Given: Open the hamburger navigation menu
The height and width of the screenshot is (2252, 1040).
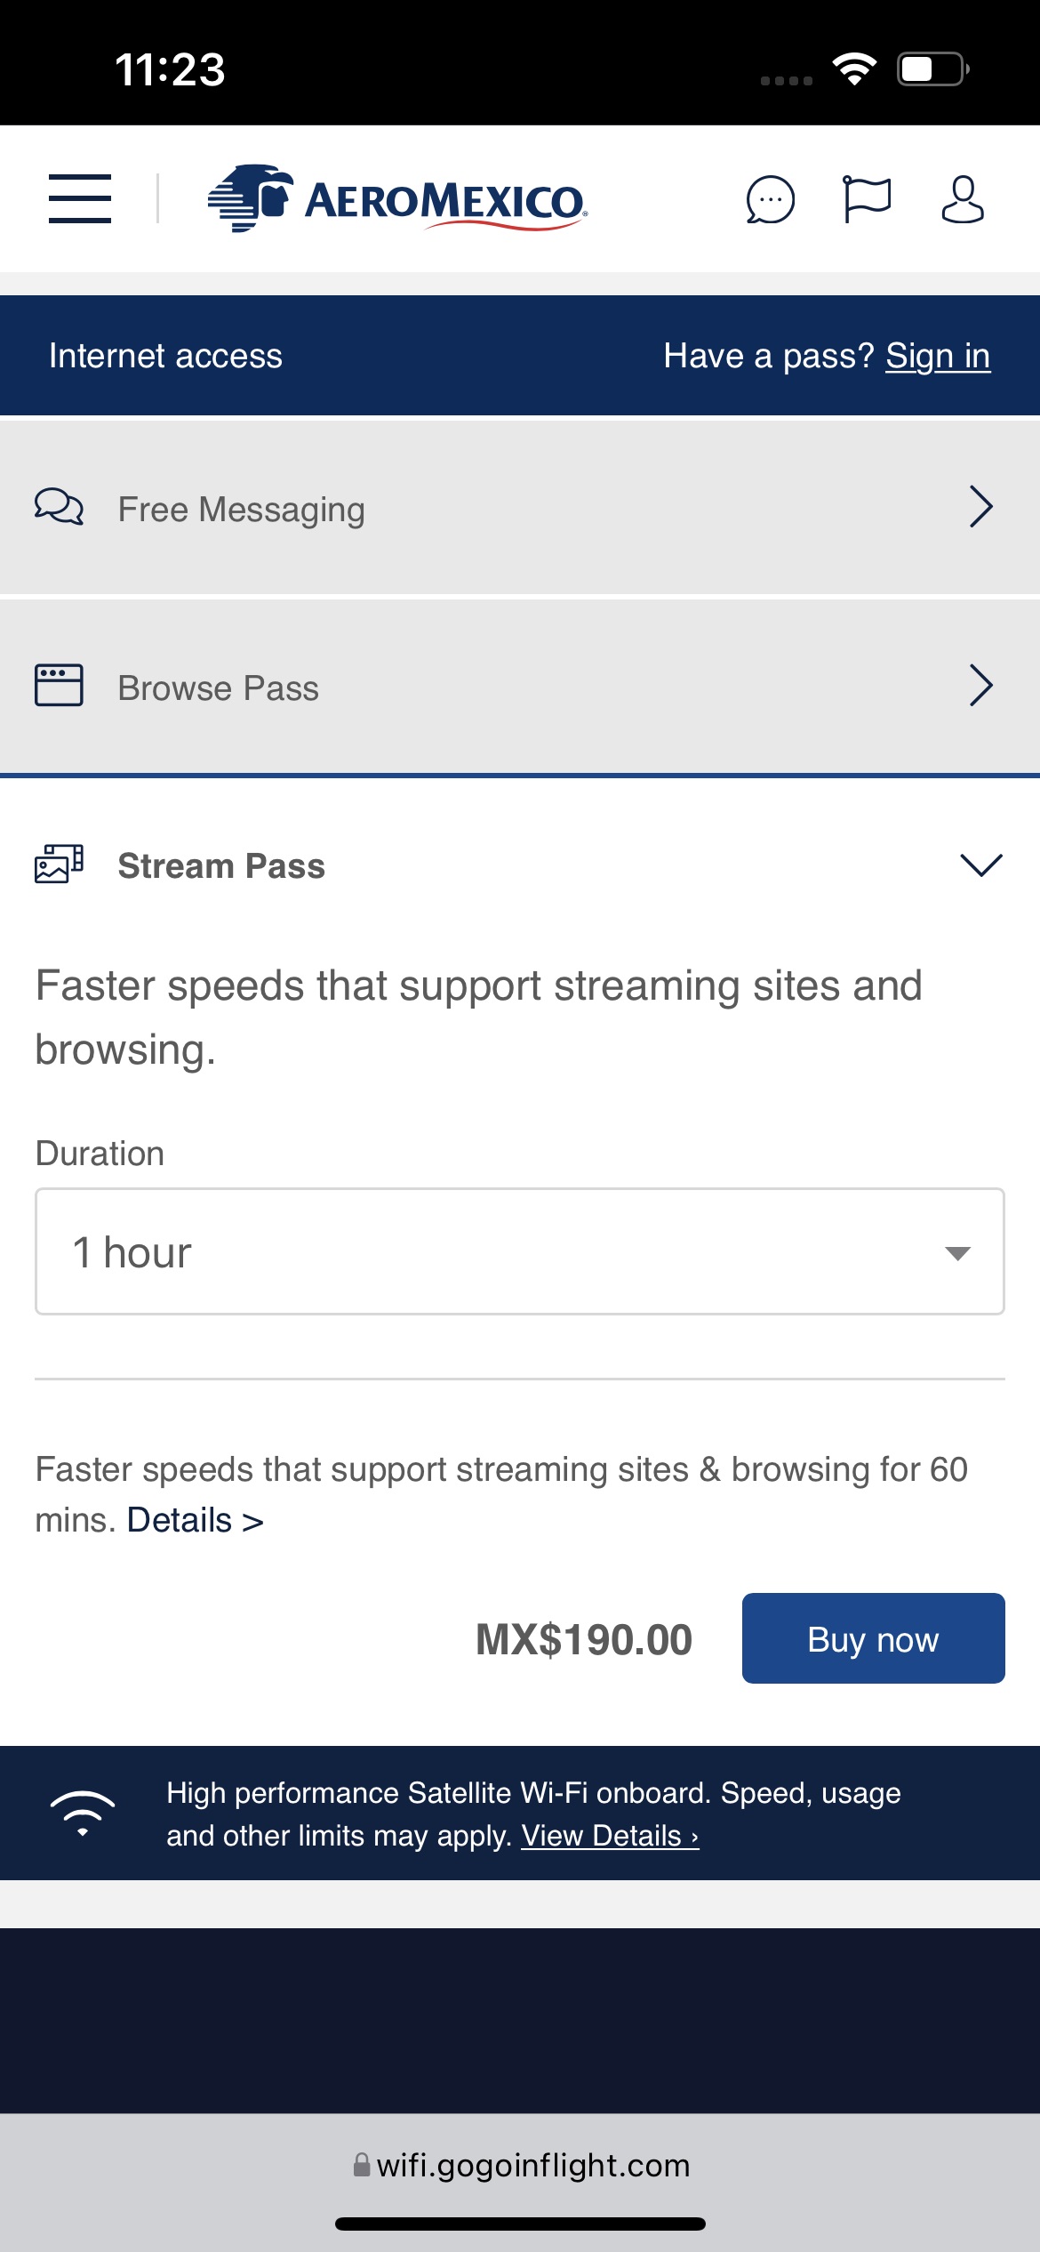Looking at the screenshot, I should [80, 198].
